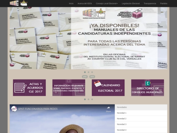Click the Novedades list header
Screen dimensions: 177x133
coord(141,107)
